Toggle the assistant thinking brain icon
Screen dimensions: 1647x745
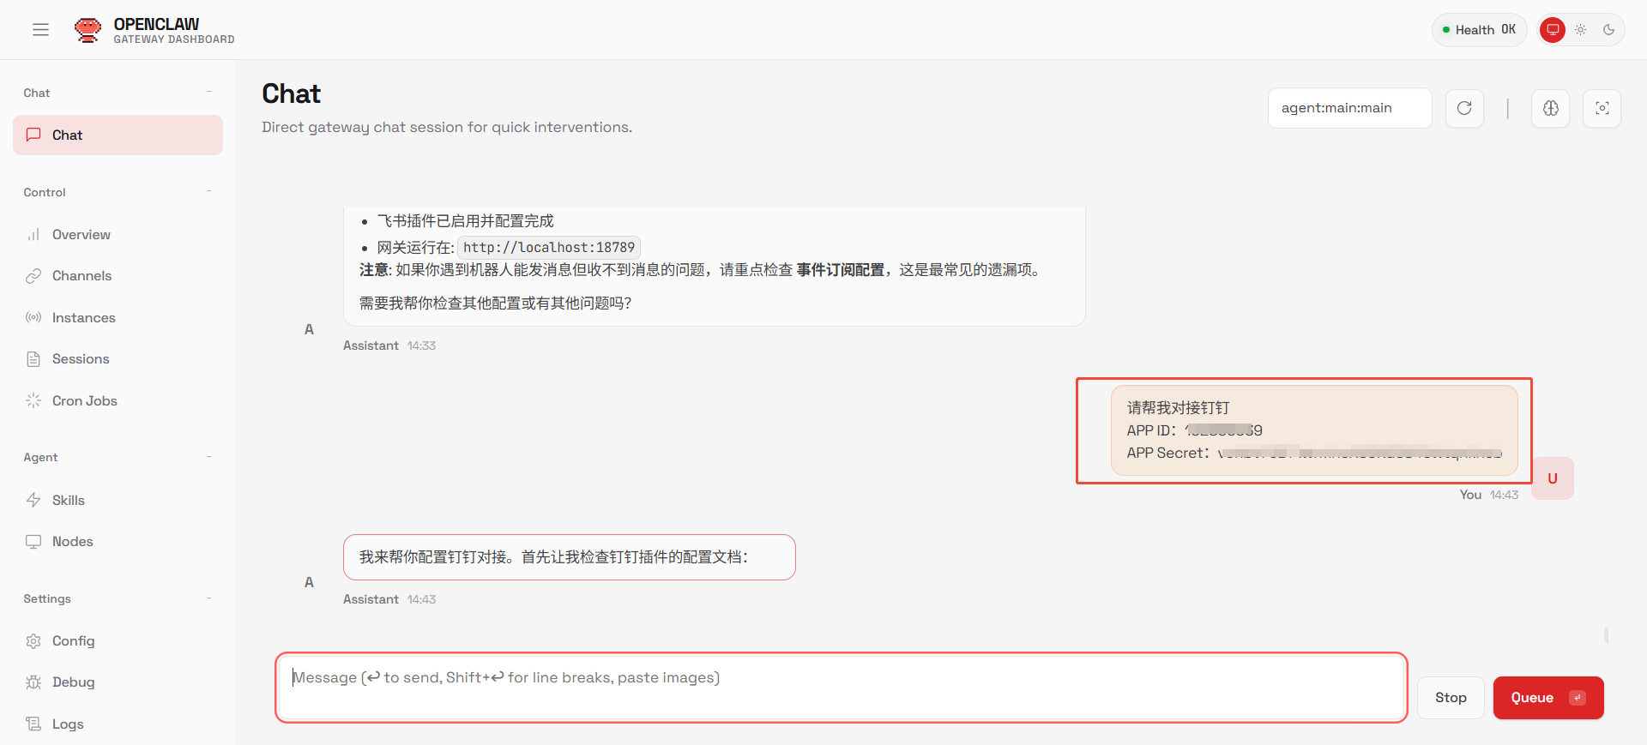point(1550,108)
